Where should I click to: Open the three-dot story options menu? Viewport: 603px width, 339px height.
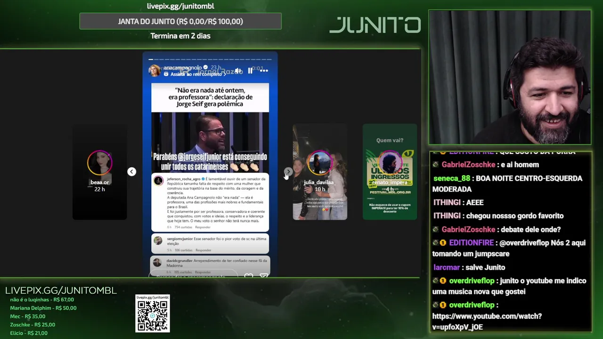click(264, 71)
